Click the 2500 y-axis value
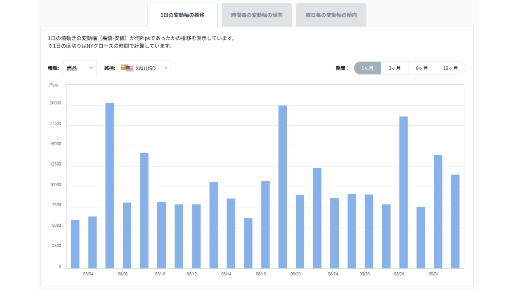 click(x=56, y=246)
